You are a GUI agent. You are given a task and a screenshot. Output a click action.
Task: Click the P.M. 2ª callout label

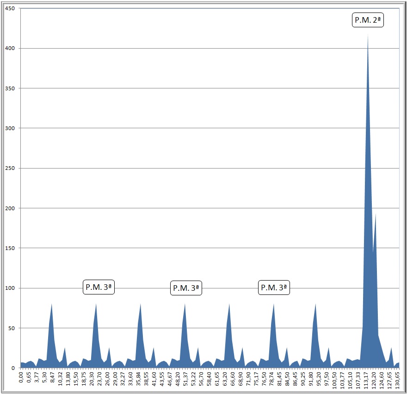click(368, 20)
